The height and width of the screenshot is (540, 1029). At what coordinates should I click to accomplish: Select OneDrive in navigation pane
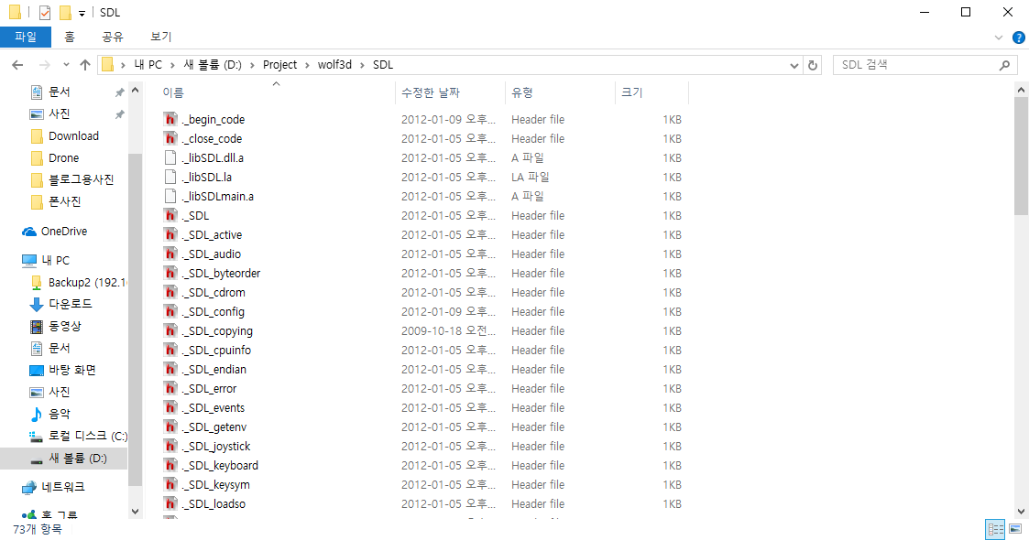point(63,232)
